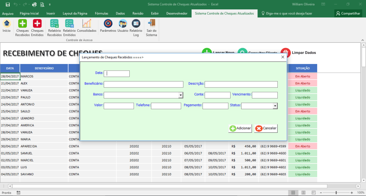The height and width of the screenshot is (196, 366).
Task: Click the Pagamento input field
Action: [216, 106]
